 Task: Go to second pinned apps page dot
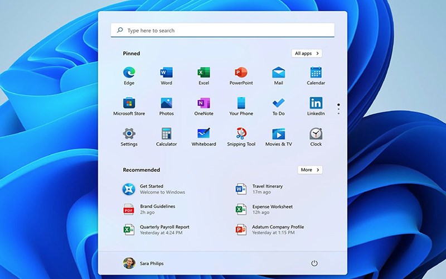pyautogui.click(x=338, y=109)
